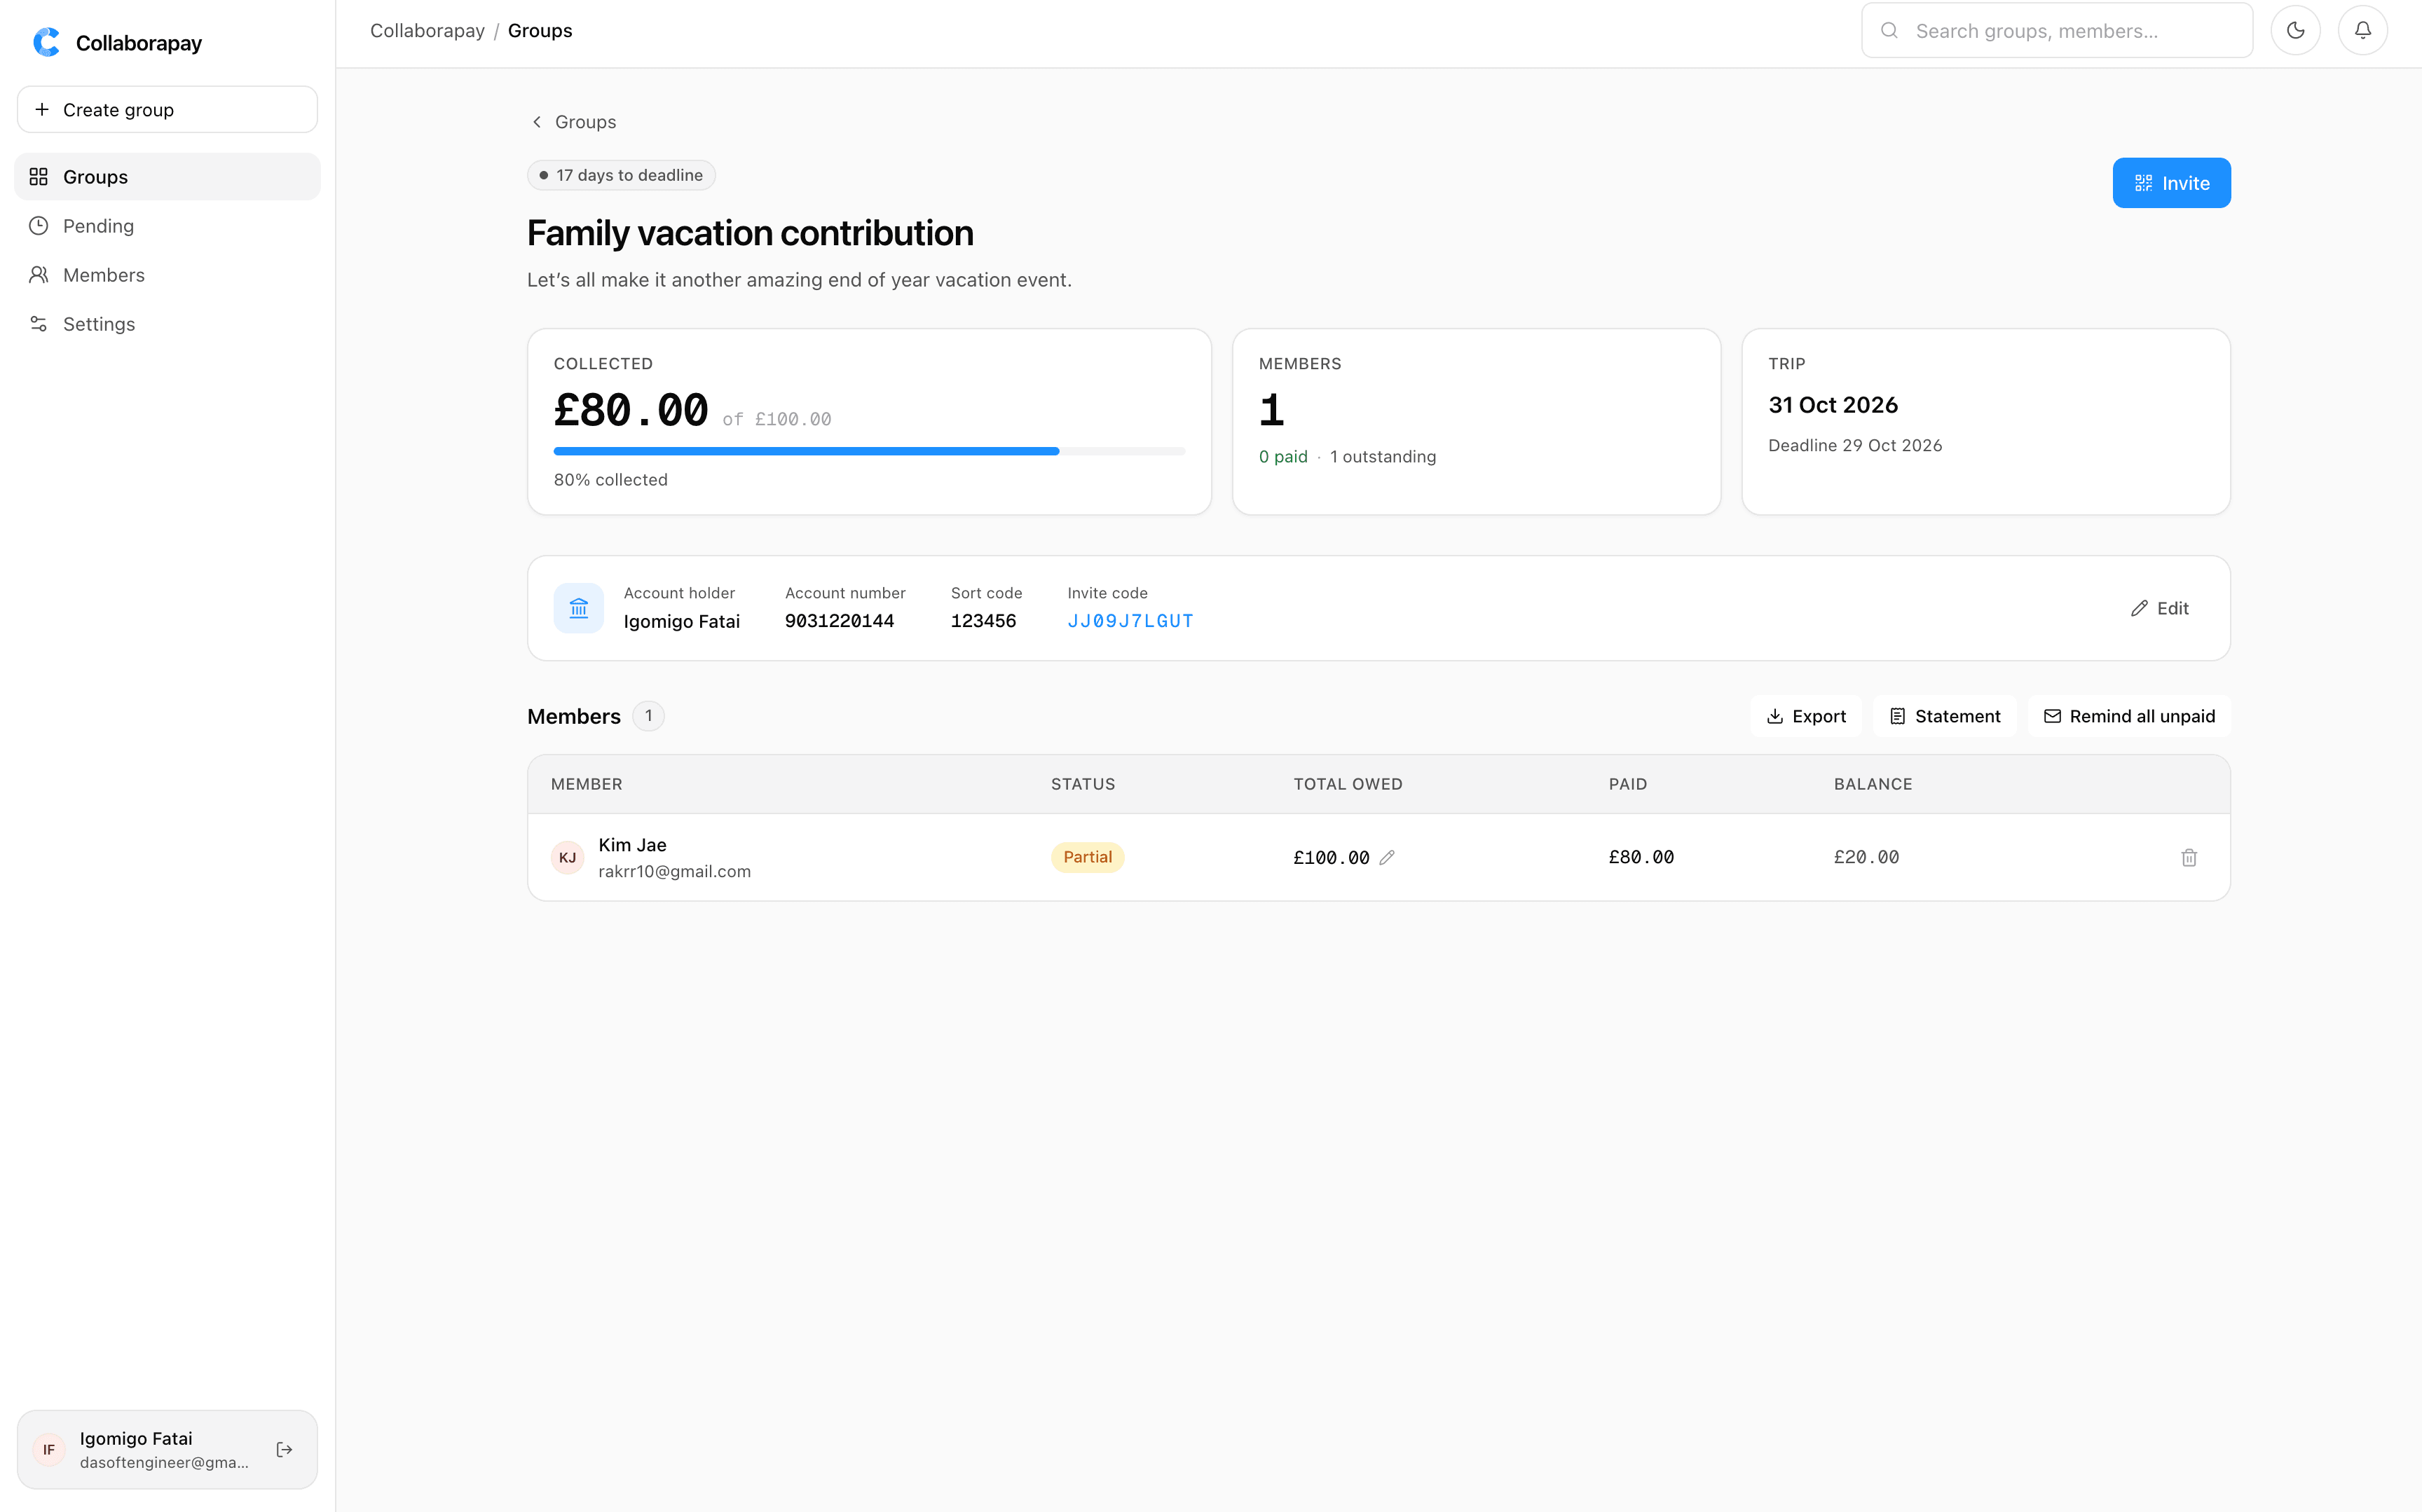The width and height of the screenshot is (2422, 1512).
Task: Click the bank account icon
Action: click(x=578, y=608)
